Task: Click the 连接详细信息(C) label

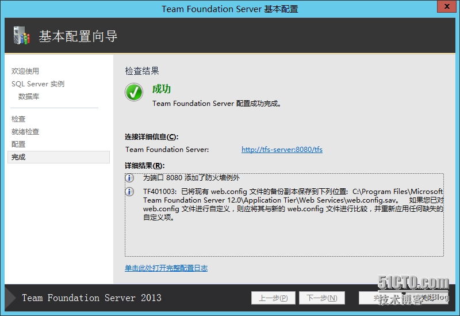Action: click(151, 137)
